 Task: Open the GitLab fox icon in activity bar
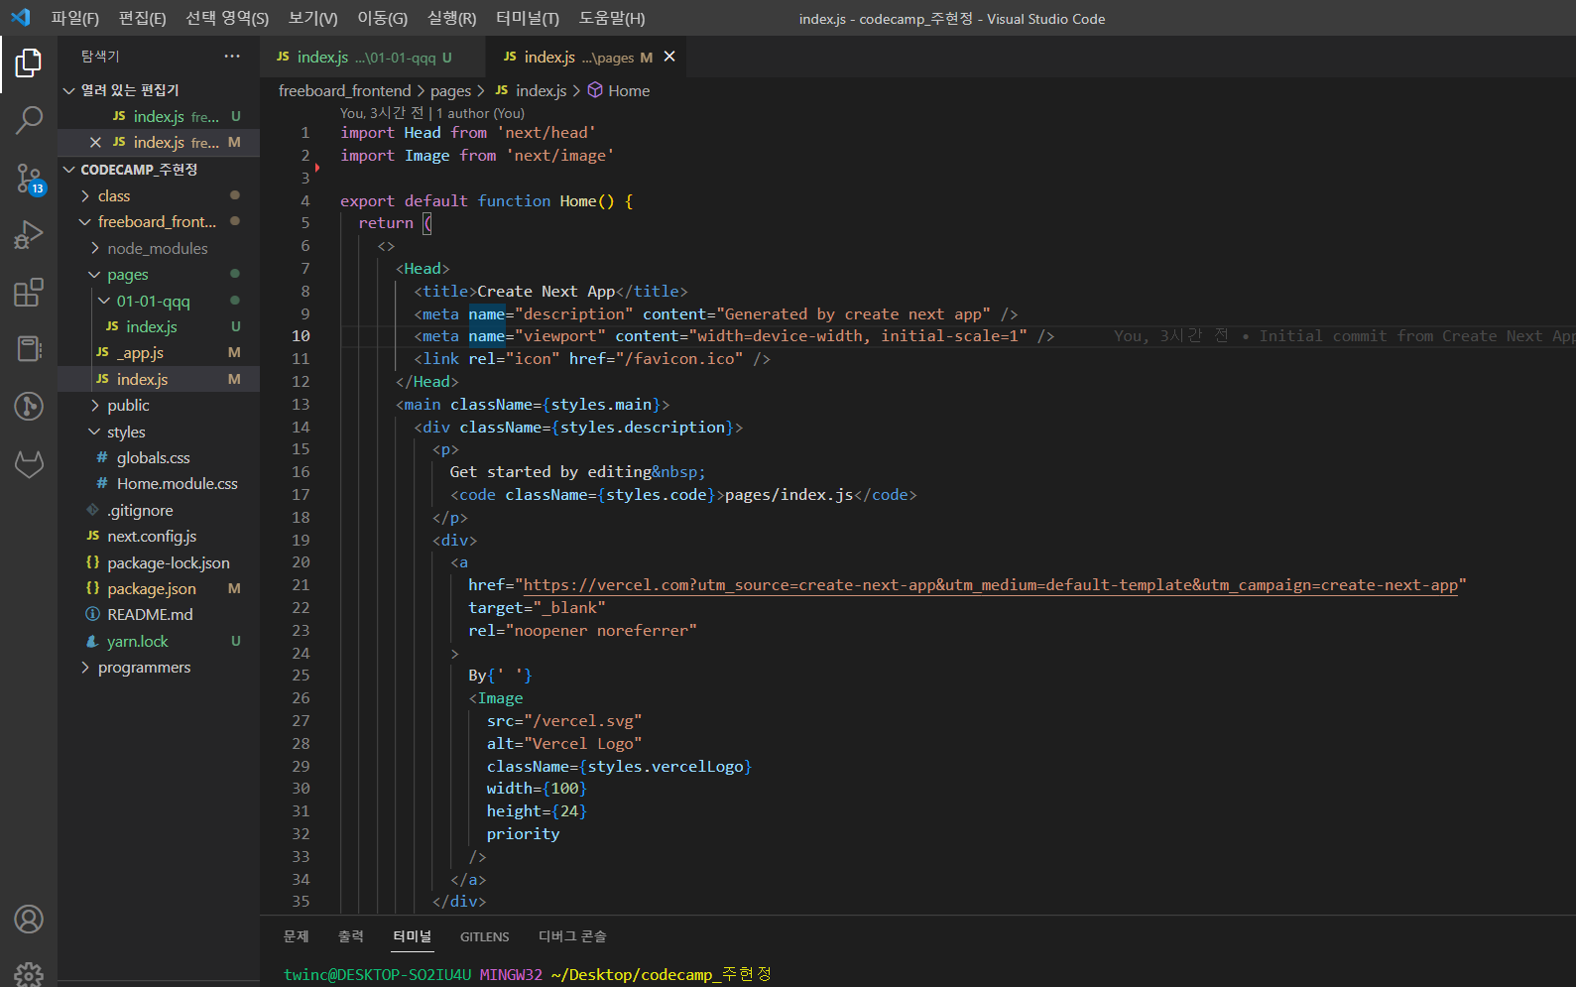29,463
